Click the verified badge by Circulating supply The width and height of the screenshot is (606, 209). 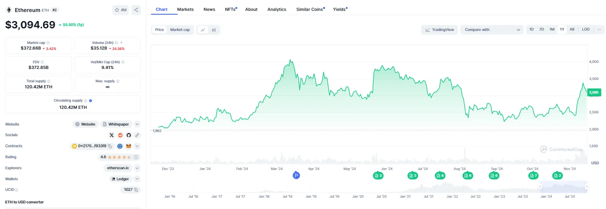(x=91, y=101)
